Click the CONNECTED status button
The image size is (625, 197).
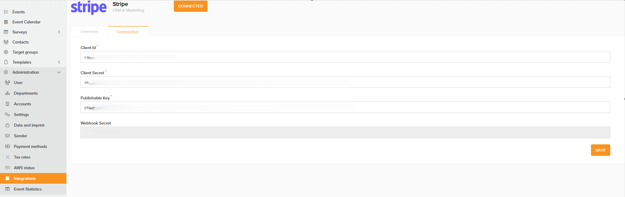pyautogui.click(x=190, y=6)
